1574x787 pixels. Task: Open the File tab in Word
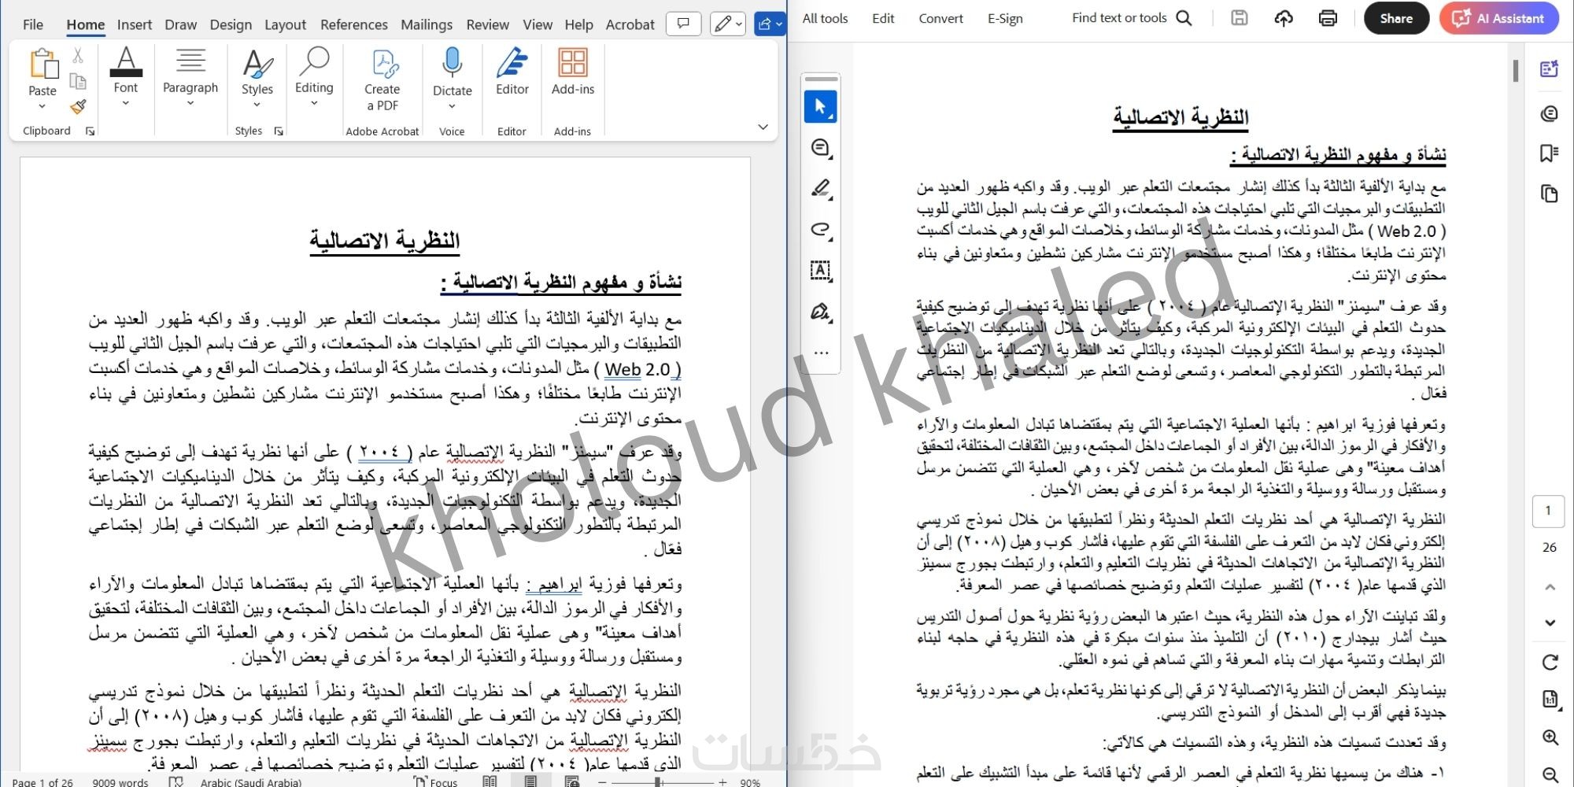(33, 24)
